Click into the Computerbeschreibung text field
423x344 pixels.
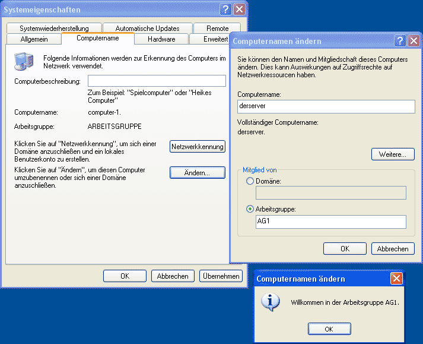point(157,81)
